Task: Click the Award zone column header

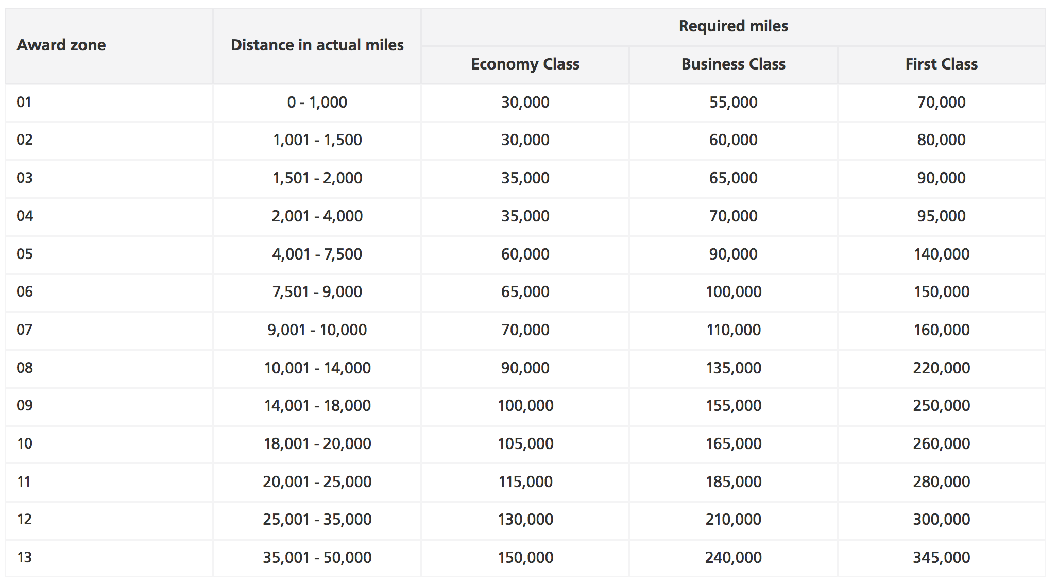Action: [61, 45]
